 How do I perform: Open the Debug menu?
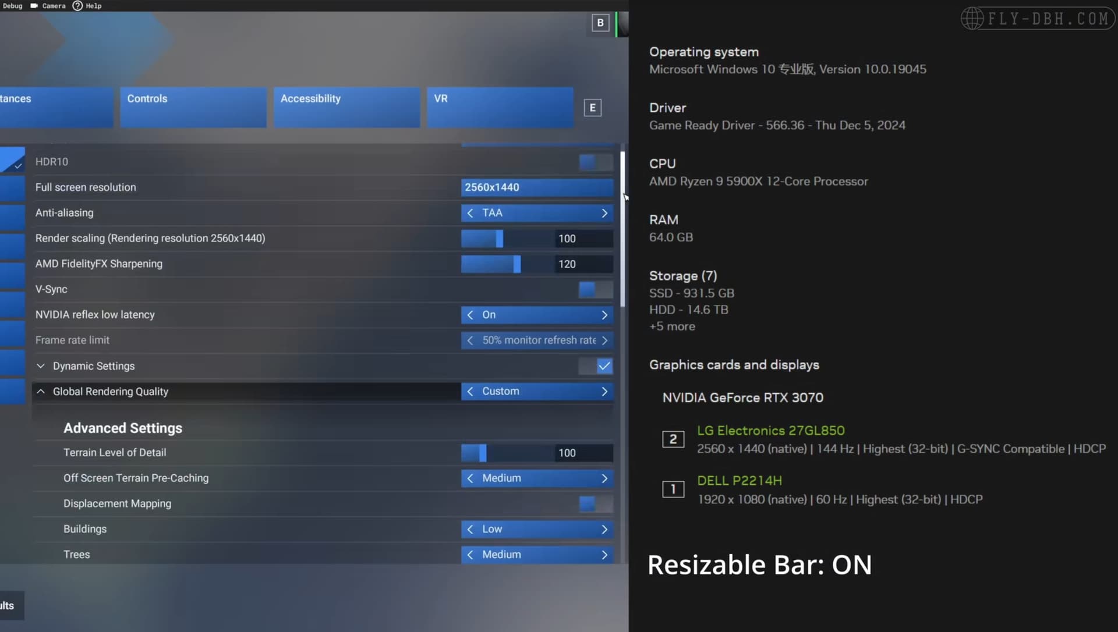pyautogui.click(x=12, y=6)
